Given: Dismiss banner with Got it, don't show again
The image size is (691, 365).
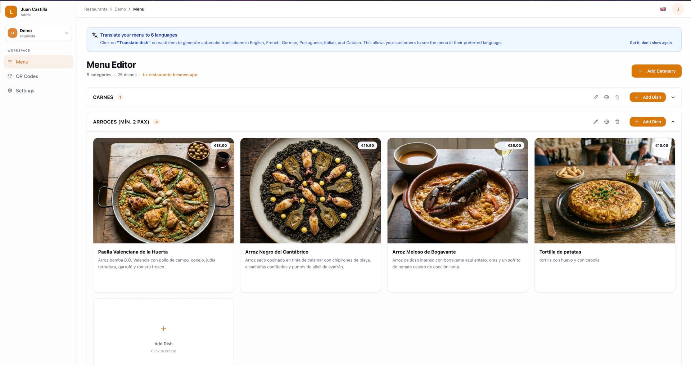Looking at the screenshot, I should click(x=651, y=42).
